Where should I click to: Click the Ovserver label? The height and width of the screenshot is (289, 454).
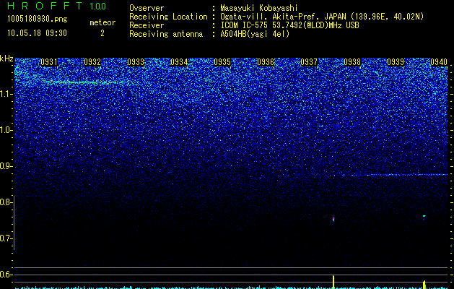(x=147, y=8)
